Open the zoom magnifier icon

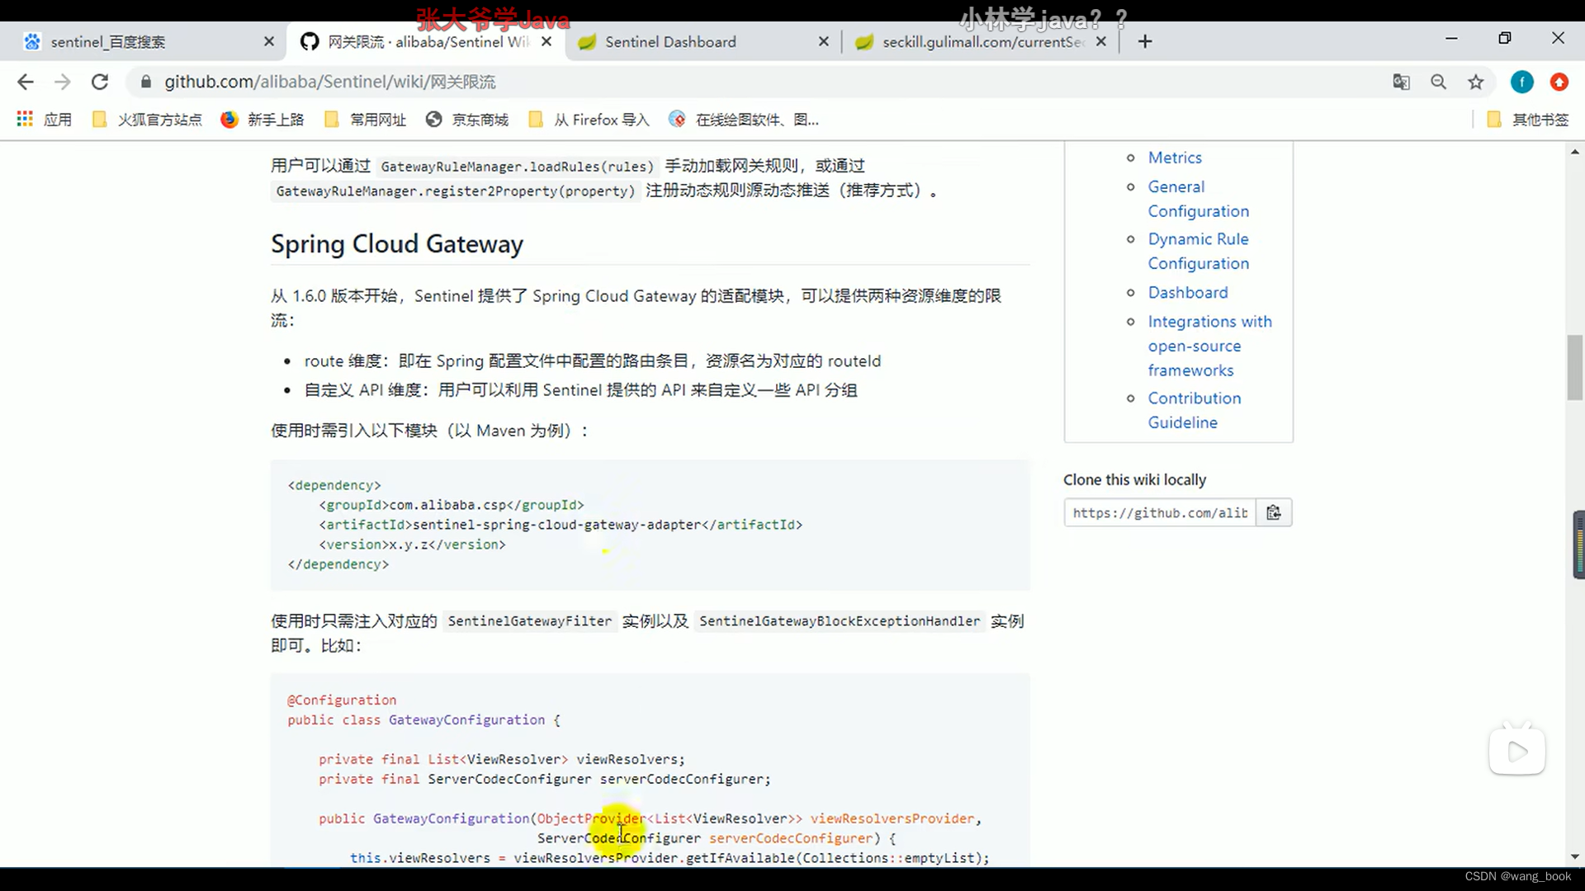point(1438,82)
